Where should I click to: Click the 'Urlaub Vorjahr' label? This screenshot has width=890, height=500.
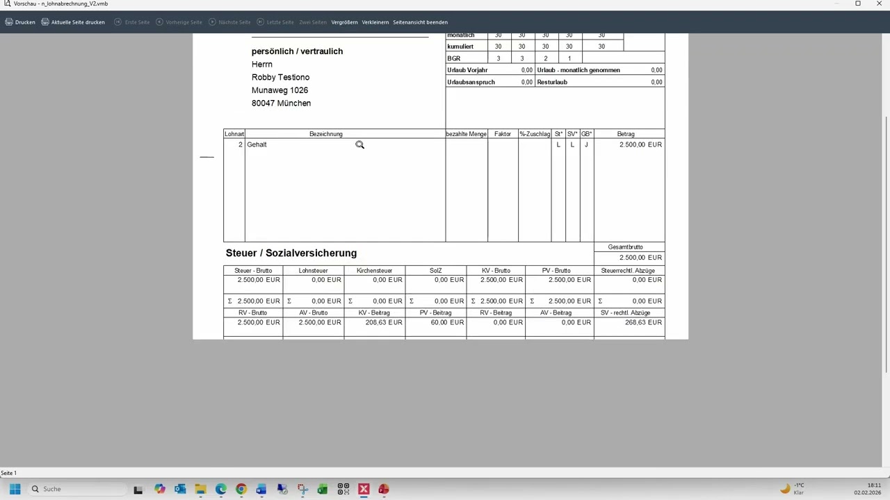click(x=467, y=70)
